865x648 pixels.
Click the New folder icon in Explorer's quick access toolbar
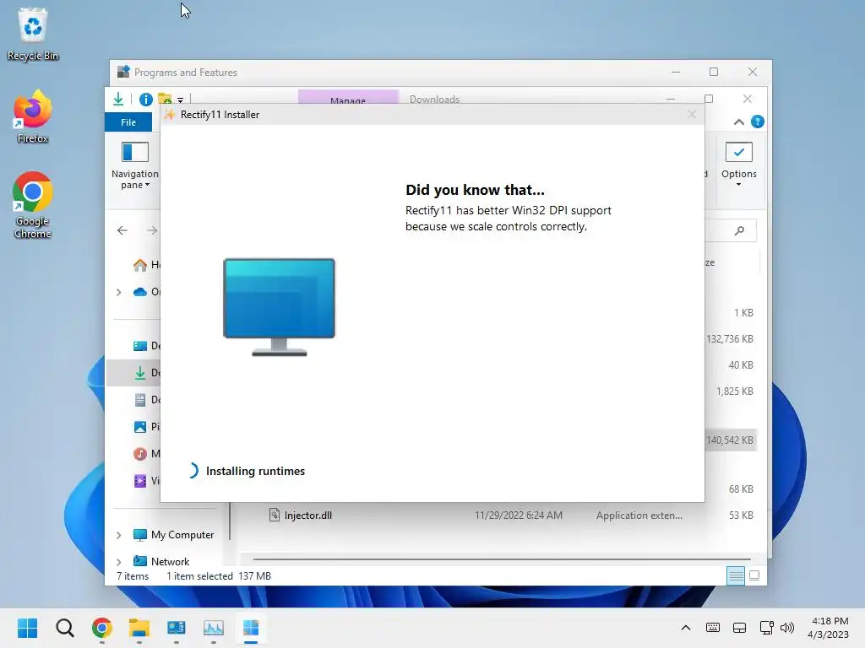click(165, 100)
